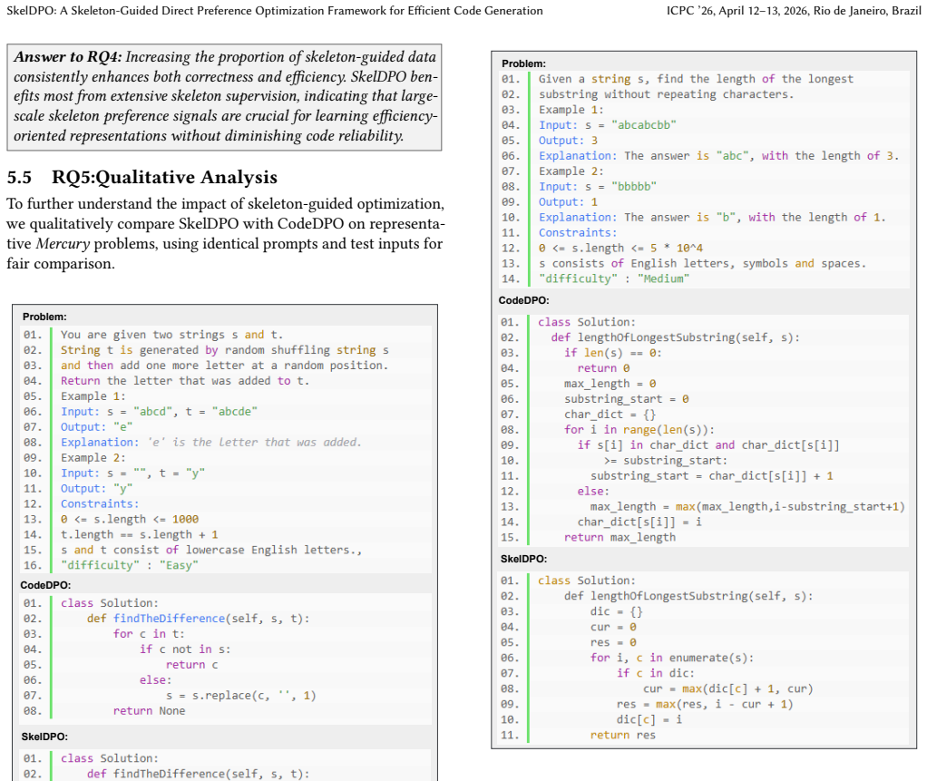Click the line 'max_length = max(max_length,i-substring_start+1)'
Viewport: 927px width, 781px height.
[x=747, y=506]
